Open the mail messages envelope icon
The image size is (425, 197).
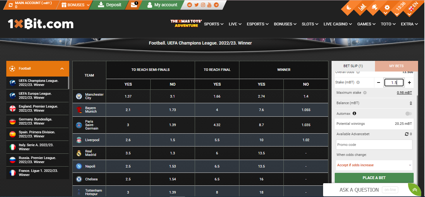pyautogui.click(x=134, y=5)
